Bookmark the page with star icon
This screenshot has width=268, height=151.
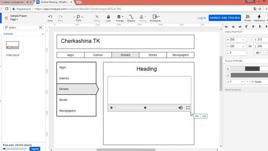260,9
